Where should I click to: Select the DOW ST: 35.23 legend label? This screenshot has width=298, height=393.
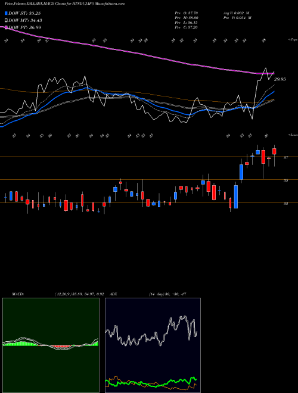24,13
